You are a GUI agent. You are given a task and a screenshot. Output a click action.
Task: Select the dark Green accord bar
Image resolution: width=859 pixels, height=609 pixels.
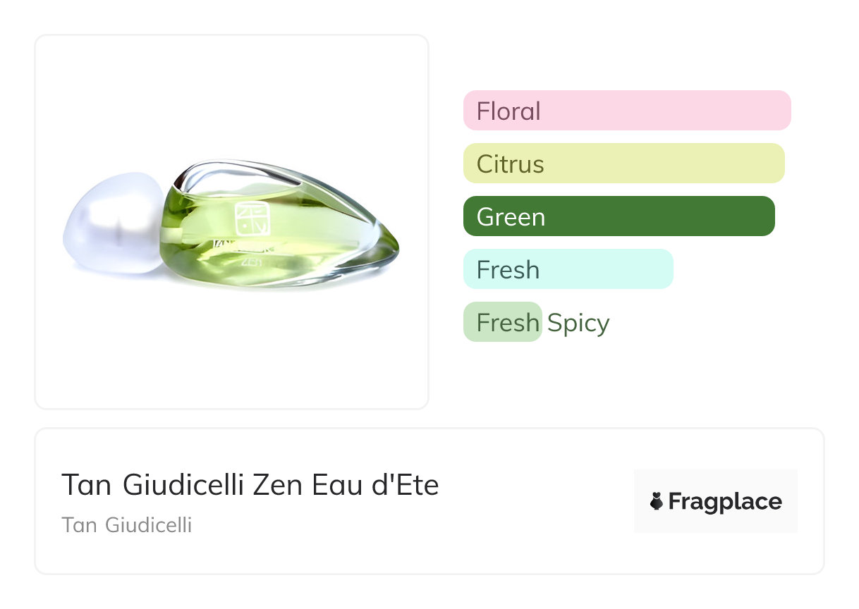tap(619, 216)
